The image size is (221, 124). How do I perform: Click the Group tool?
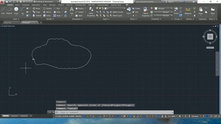176,11
